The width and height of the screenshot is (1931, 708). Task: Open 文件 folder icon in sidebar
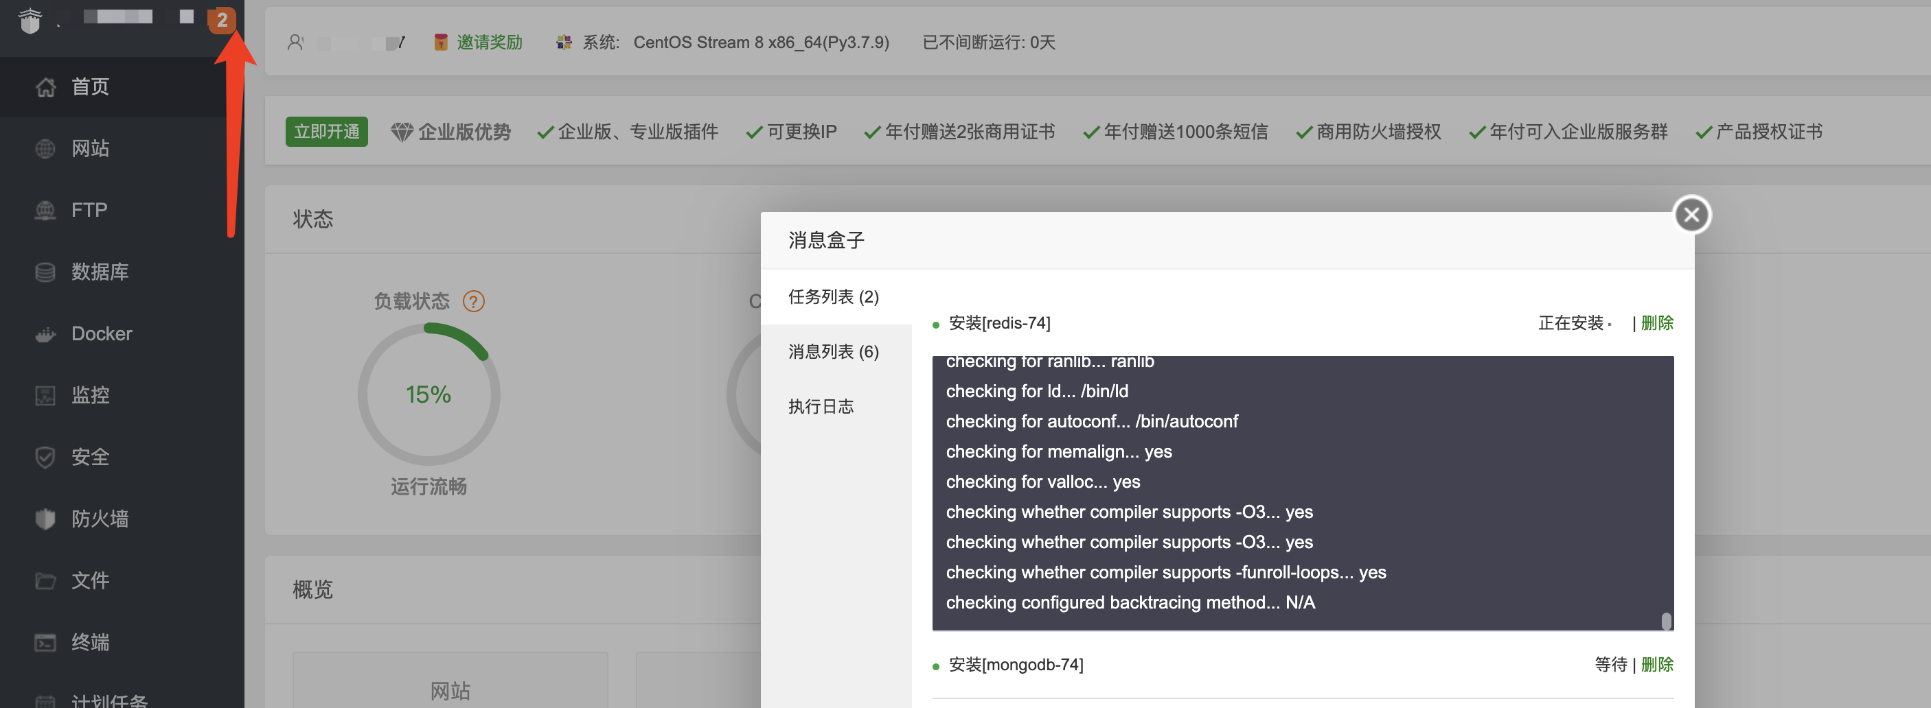[46, 580]
